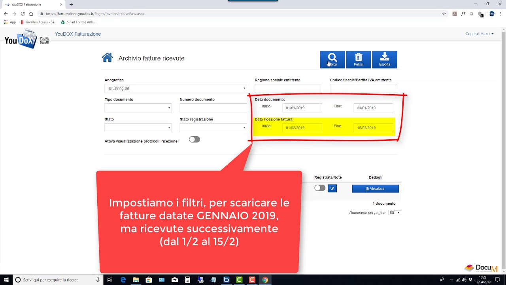506x285 pixels.
Task: Click the shield extension with badge
Action: coord(481,14)
